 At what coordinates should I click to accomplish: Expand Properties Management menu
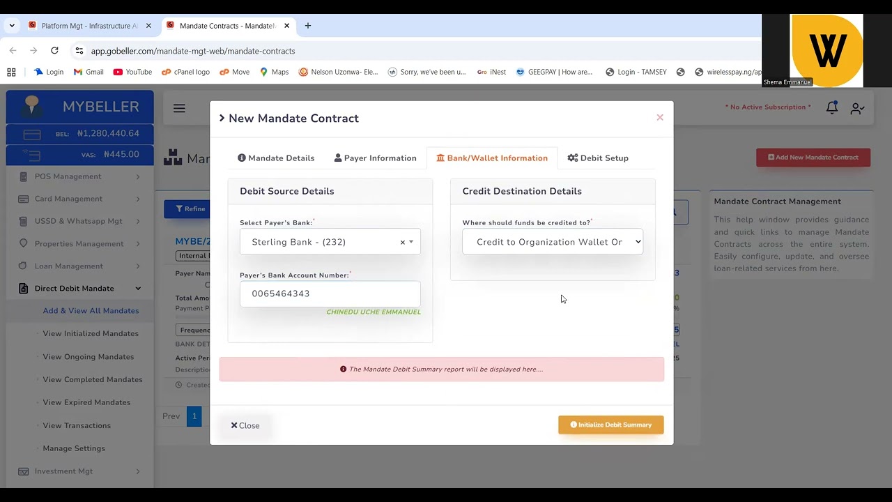tap(80, 243)
